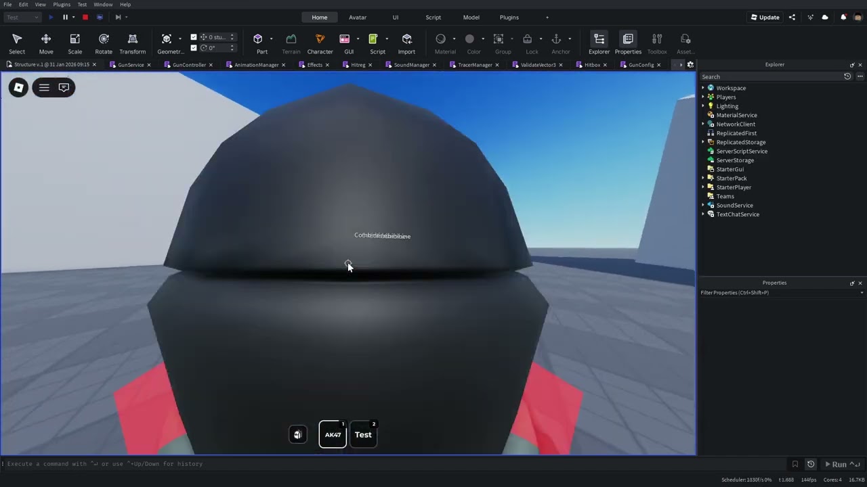Viewport: 867px width, 487px height.
Task: Open the Roblox menu logo button in viewport
Action: [19, 87]
